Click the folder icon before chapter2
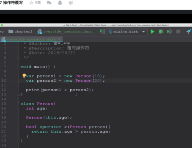Viewport: 192px width, 148px height. coord(11,31)
